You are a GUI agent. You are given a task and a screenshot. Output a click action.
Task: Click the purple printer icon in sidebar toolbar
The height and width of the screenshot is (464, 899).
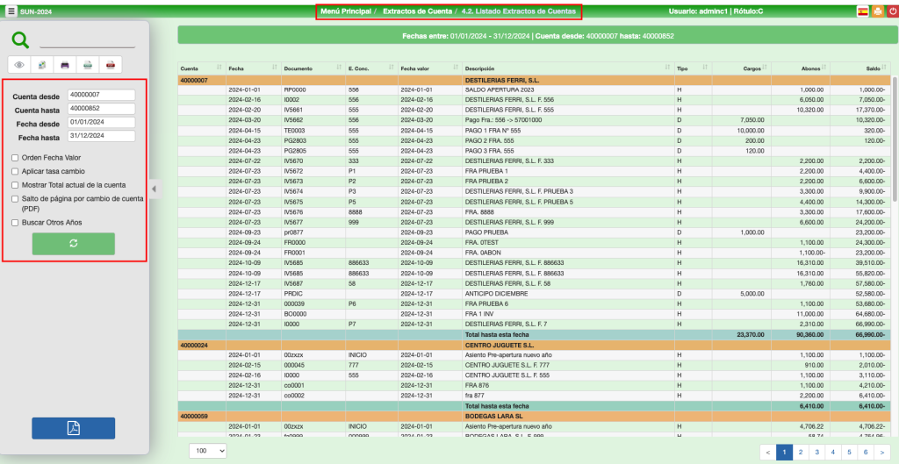(65, 65)
